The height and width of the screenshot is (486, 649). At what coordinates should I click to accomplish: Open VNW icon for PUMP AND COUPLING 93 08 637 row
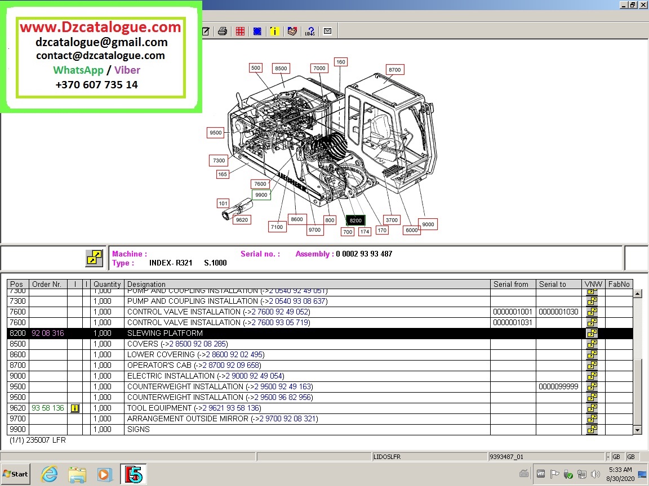click(592, 301)
